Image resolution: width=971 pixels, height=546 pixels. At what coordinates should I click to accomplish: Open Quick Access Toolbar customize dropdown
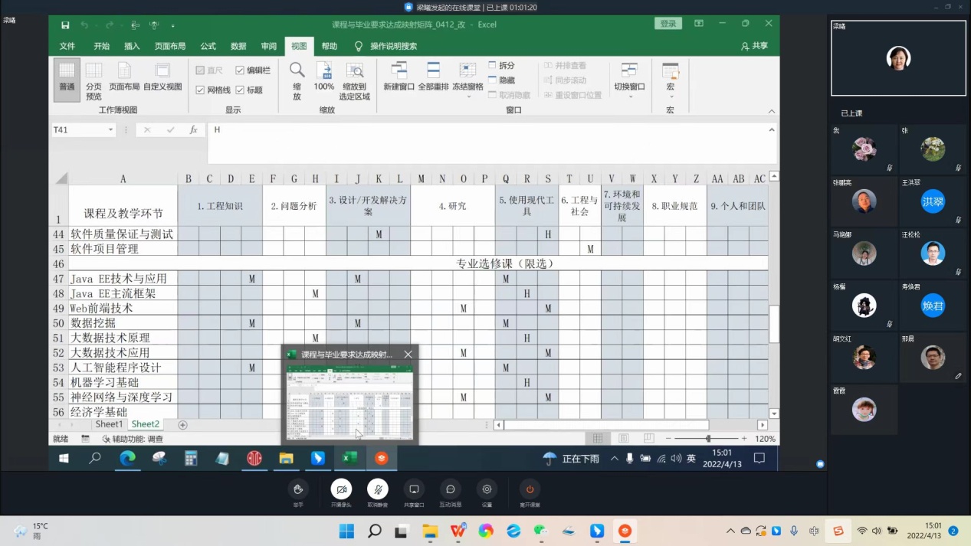[x=172, y=26]
